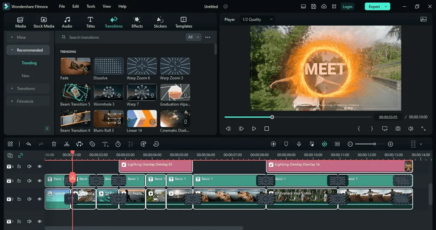Open the All filter dropdown
This screenshot has width=436, height=230.
pyautogui.click(x=193, y=37)
